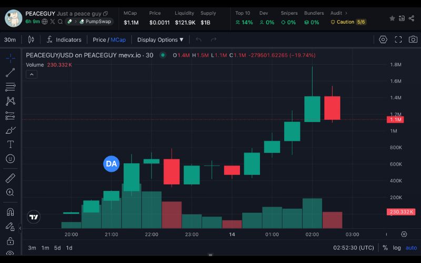421x263 pixels.
Task: Undo the last chart action
Action: [x=199, y=40]
